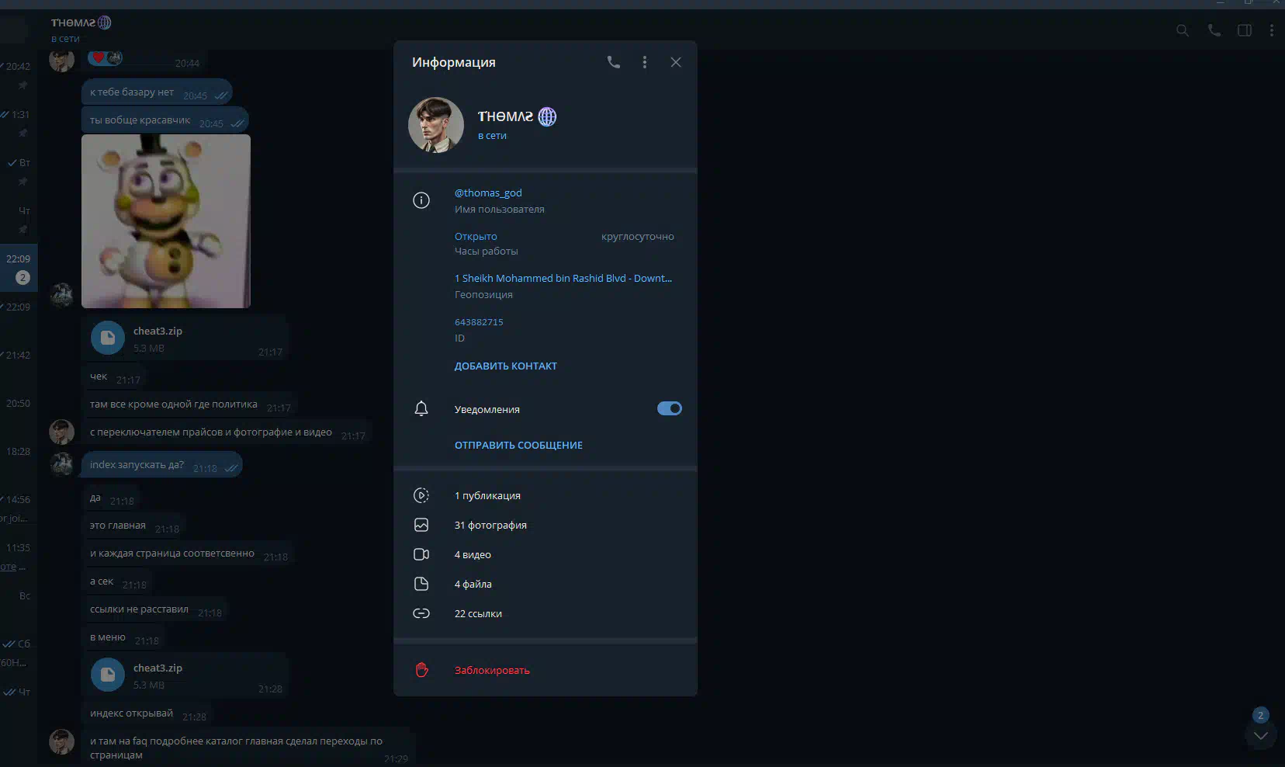Copy the @thomas_god username
This screenshot has height=767, width=1285.
(488, 193)
